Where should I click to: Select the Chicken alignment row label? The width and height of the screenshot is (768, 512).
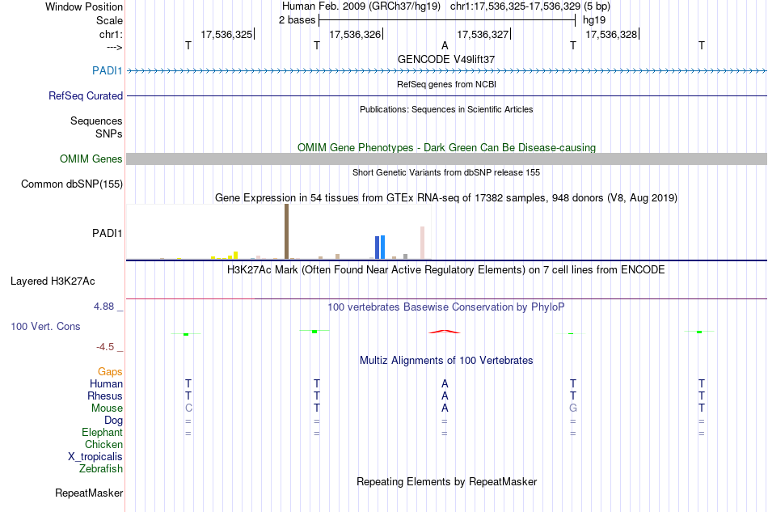(x=103, y=444)
